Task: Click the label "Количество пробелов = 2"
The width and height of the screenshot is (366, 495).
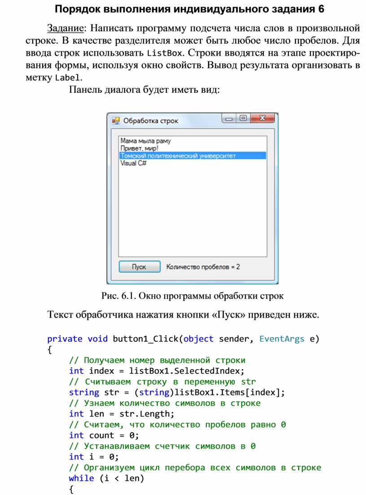Action: tap(203, 267)
